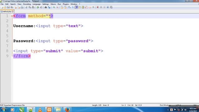
Task: Open the Macro menu
Action: click(x=53, y=4)
